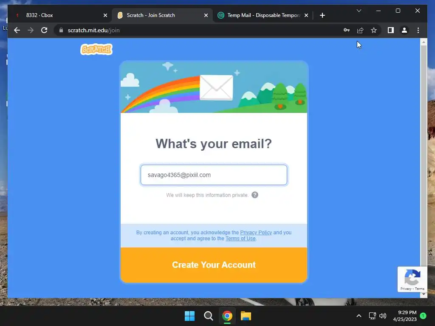Close the 8332 Cbox tab
Screen dimensions: 435x326
tap(105, 15)
